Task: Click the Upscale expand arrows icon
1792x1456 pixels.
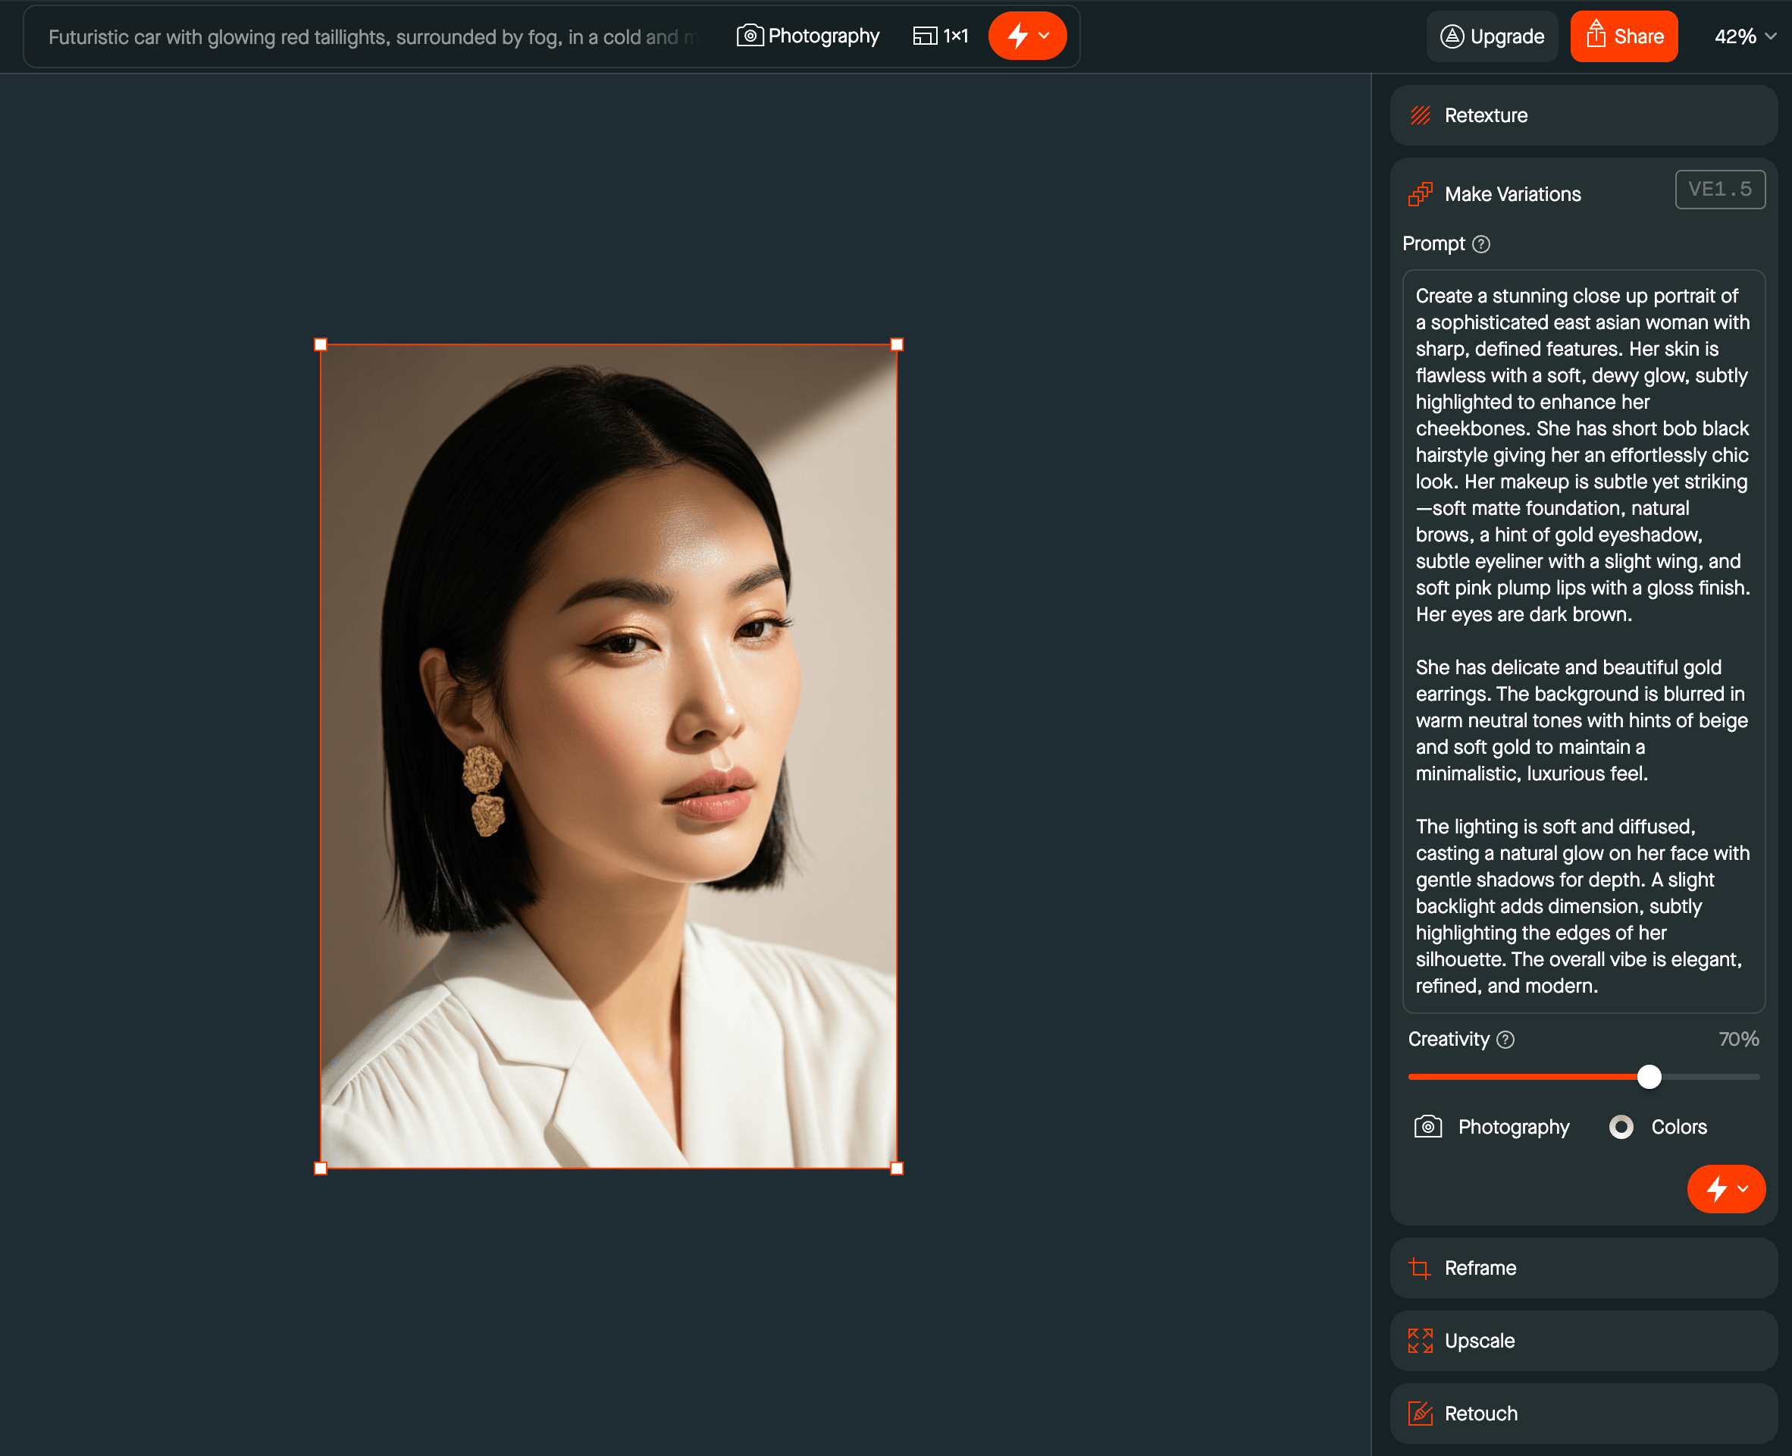Action: tap(1420, 1340)
